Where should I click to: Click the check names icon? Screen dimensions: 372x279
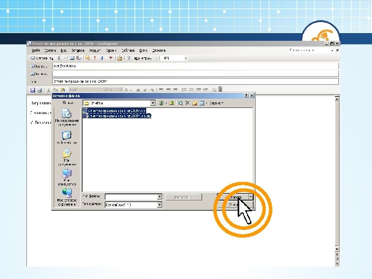click(x=79, y=58)
